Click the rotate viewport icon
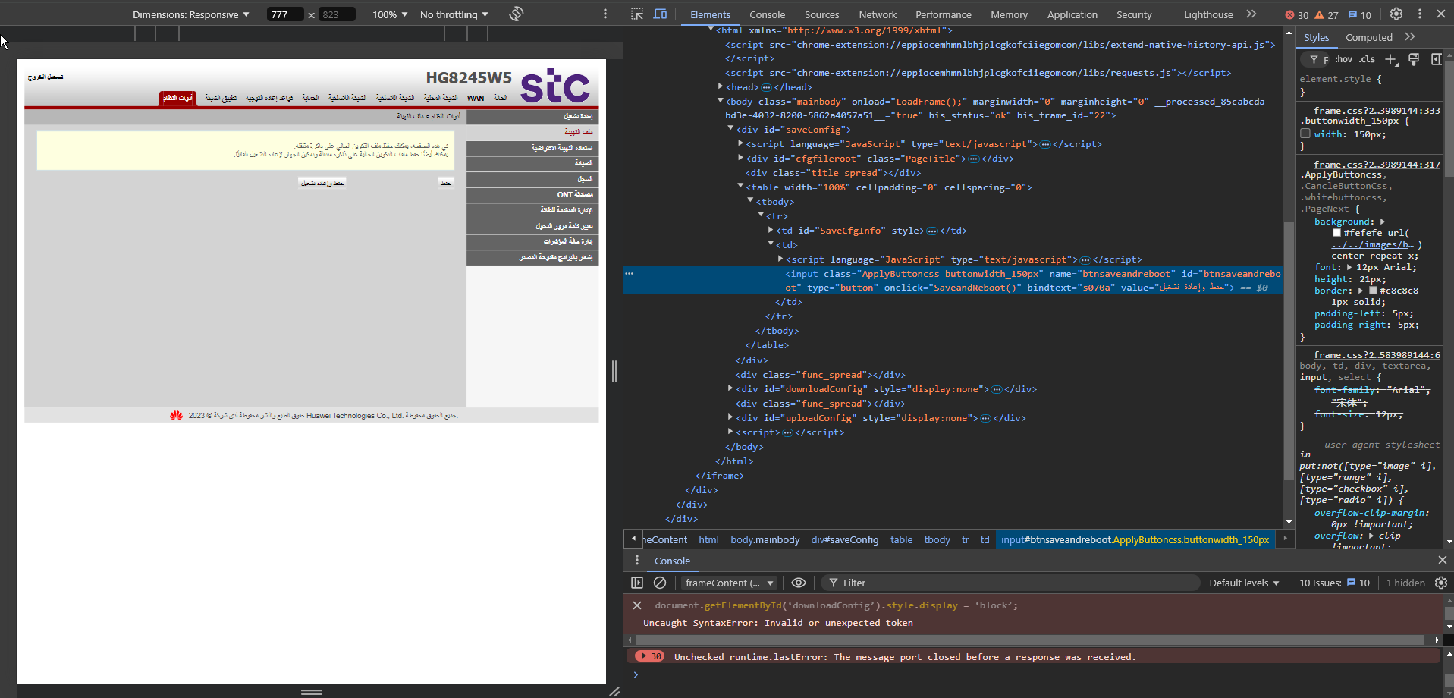 click(x=517, y=14)
